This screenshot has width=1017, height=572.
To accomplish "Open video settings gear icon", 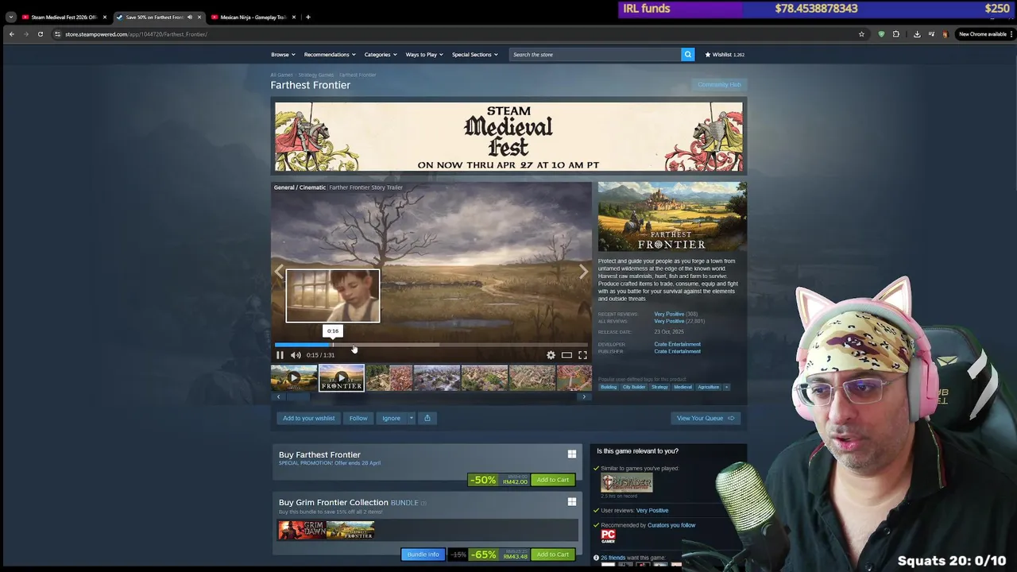I will [x=551, y=355].
